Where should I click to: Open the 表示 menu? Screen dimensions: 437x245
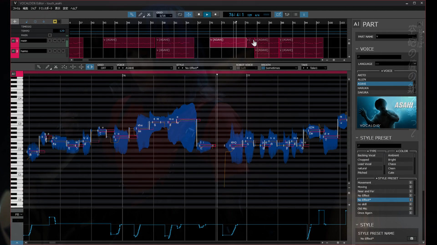point(58,8)
